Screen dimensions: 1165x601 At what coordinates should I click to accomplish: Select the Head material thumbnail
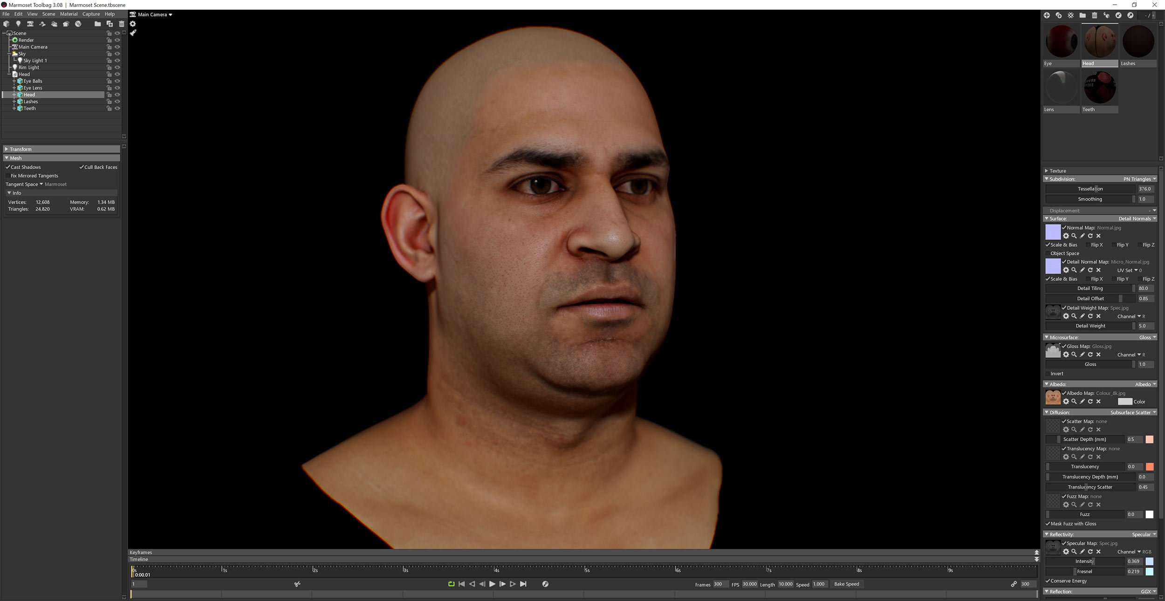1100,42
